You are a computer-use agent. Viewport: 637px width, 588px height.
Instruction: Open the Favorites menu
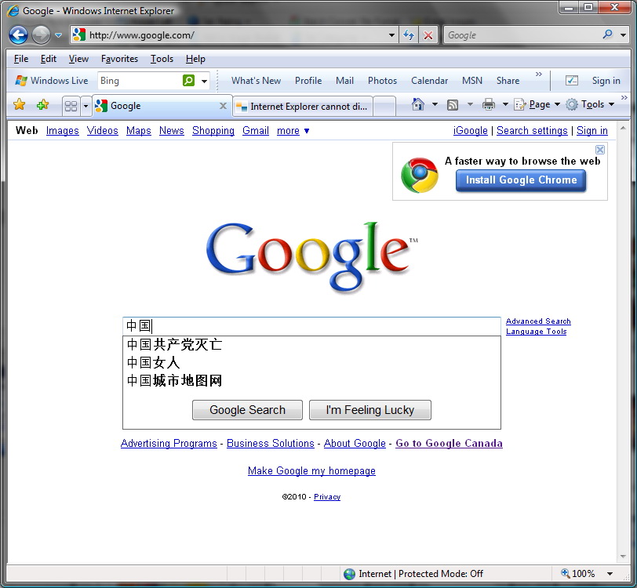(x=119, y=59)
